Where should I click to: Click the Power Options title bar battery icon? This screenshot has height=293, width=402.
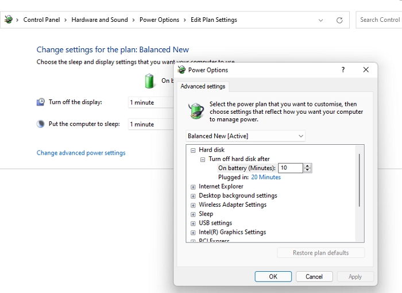181,70
